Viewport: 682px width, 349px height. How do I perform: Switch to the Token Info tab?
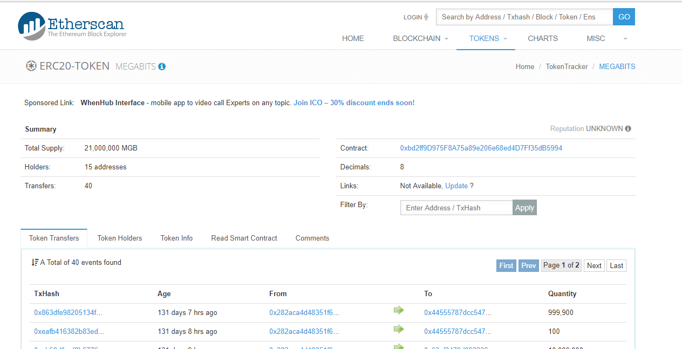[176, 238]
